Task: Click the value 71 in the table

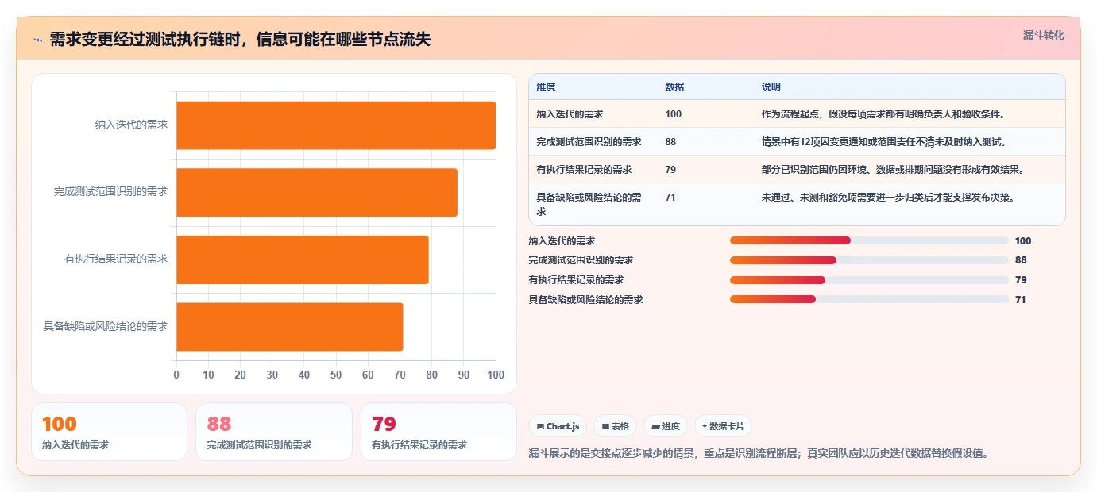Action: [x=670, y=198]
